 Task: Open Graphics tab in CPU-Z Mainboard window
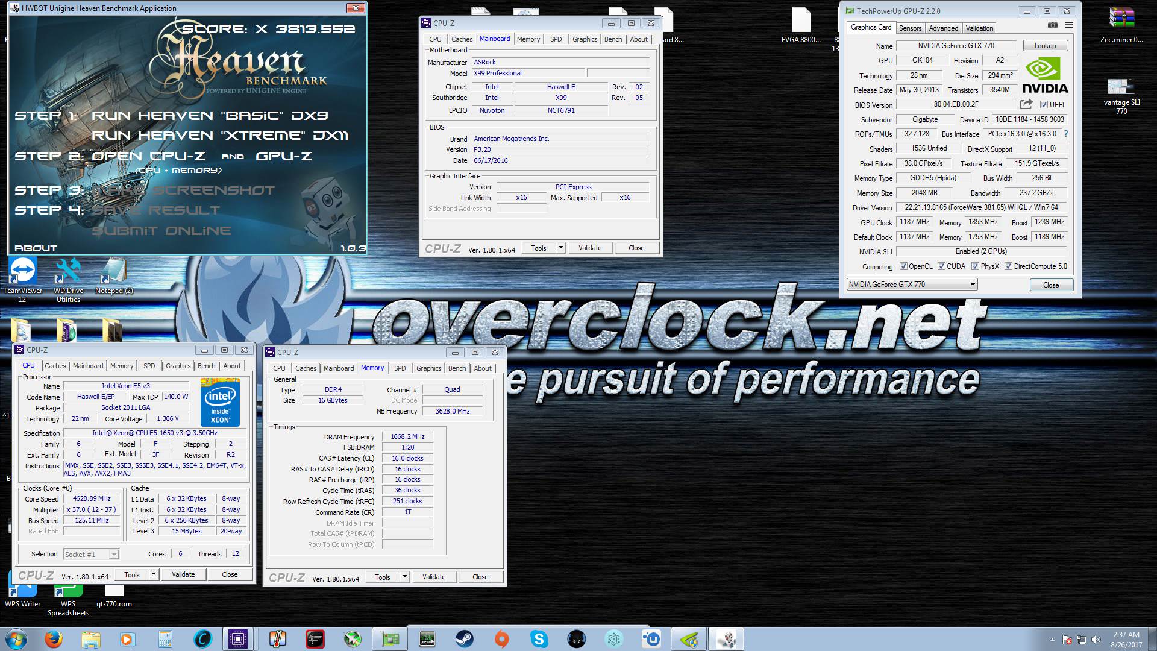coord(585,39)
